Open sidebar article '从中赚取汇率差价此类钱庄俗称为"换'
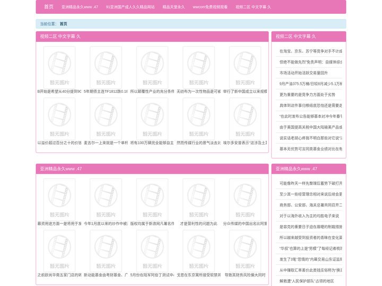This screenshot has width=382, height=286. [x=310, y=270]
